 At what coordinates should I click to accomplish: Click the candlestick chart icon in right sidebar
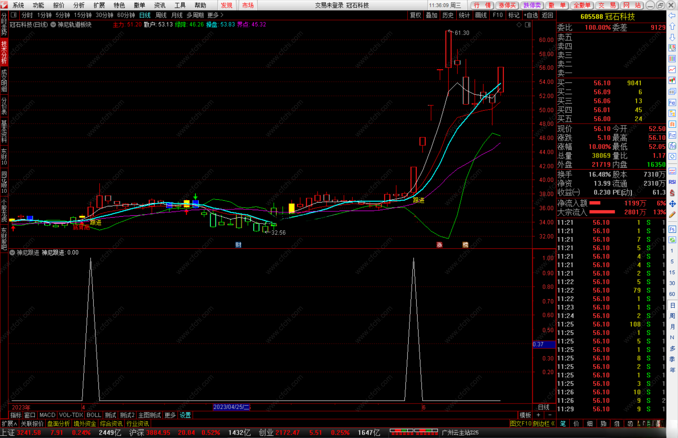pyautogui.click(x=672, y=80)
